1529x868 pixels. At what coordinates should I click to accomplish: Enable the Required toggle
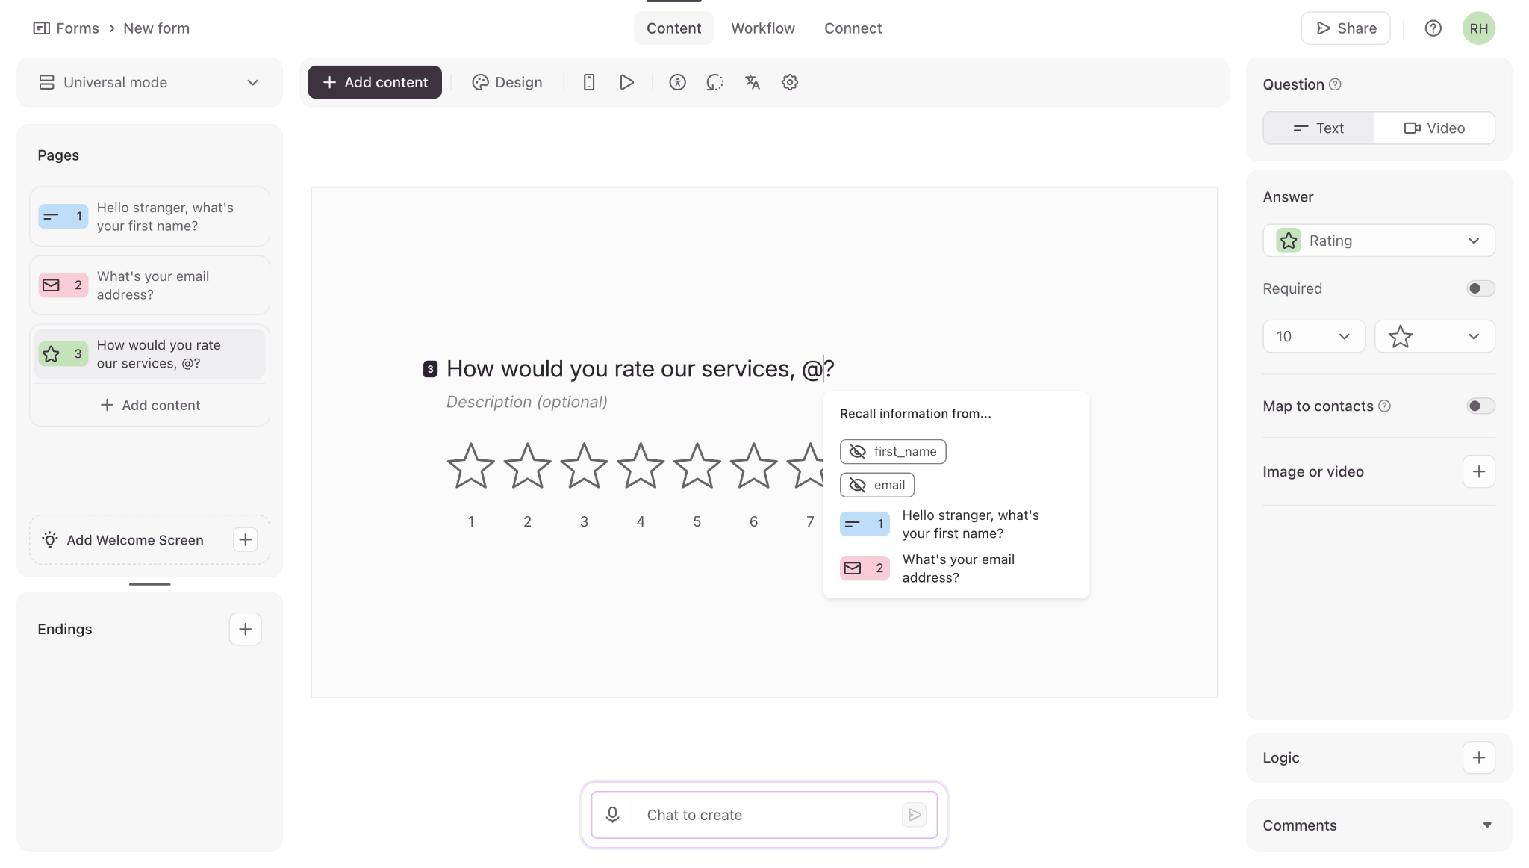tap(1480, 288)
